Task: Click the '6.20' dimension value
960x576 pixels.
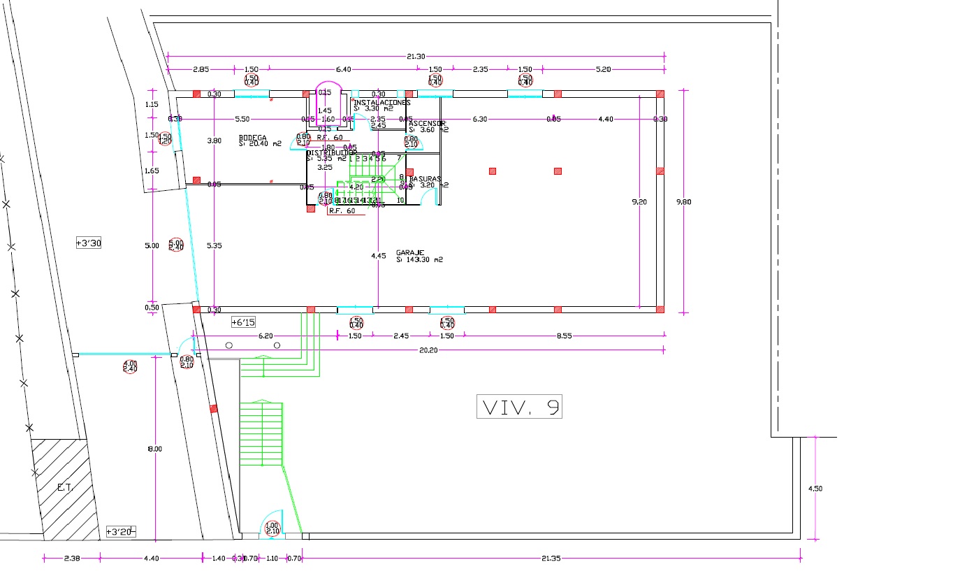Action: click(266, 336)
